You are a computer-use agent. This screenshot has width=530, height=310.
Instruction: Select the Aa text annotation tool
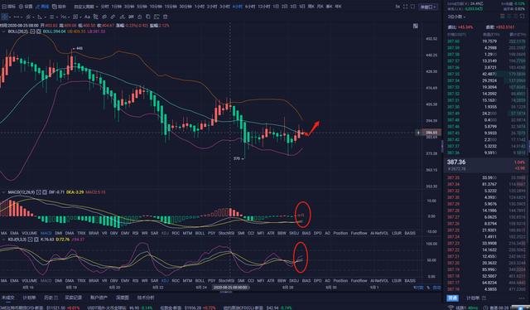(87, 17)
